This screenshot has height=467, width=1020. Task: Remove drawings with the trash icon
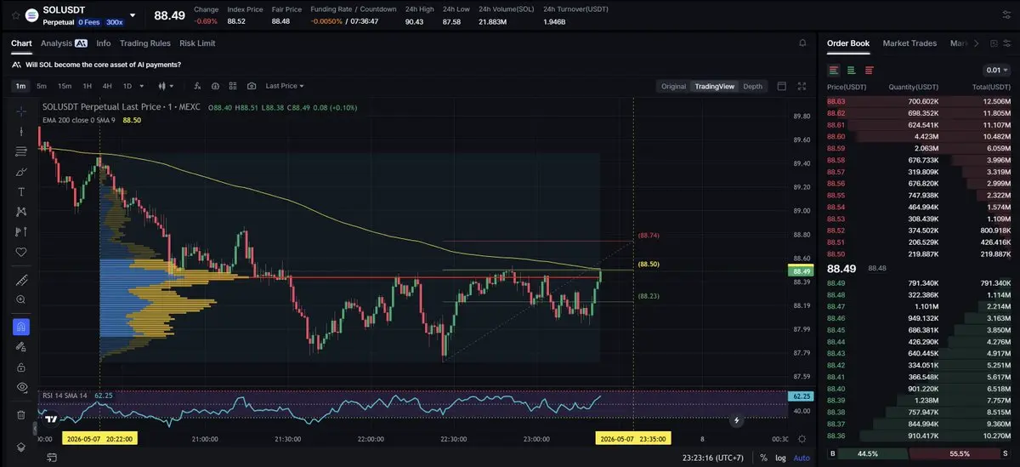tap(21, 414)
